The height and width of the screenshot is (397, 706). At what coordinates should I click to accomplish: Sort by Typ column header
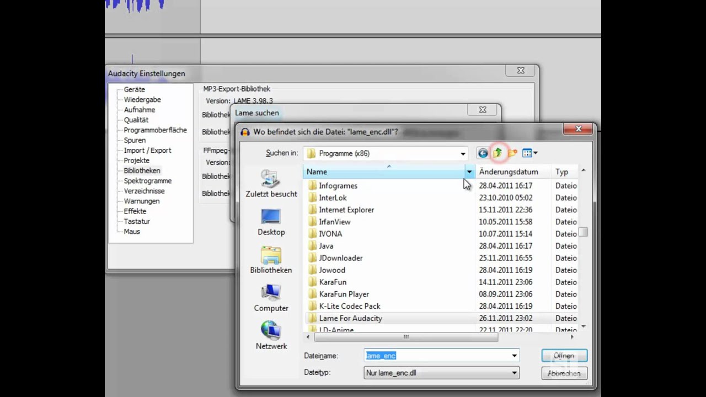click(x=564, y=172)
